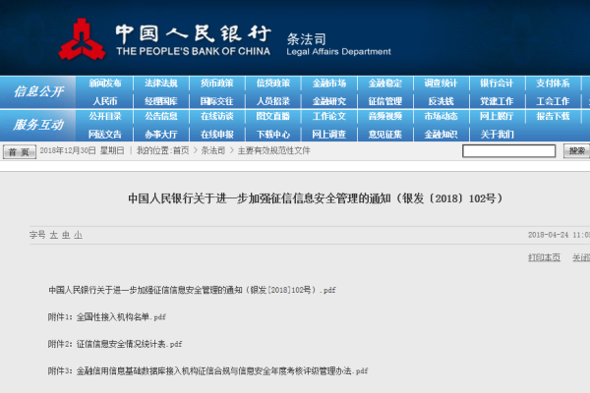Open 网上调查 navigation item
The width and height of the screenshot is (590, 393).
point(329,135)
